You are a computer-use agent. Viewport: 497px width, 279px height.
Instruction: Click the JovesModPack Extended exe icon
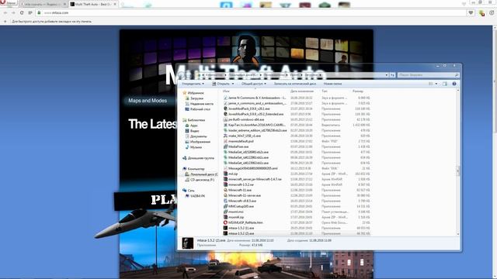(x=225, y=114)
